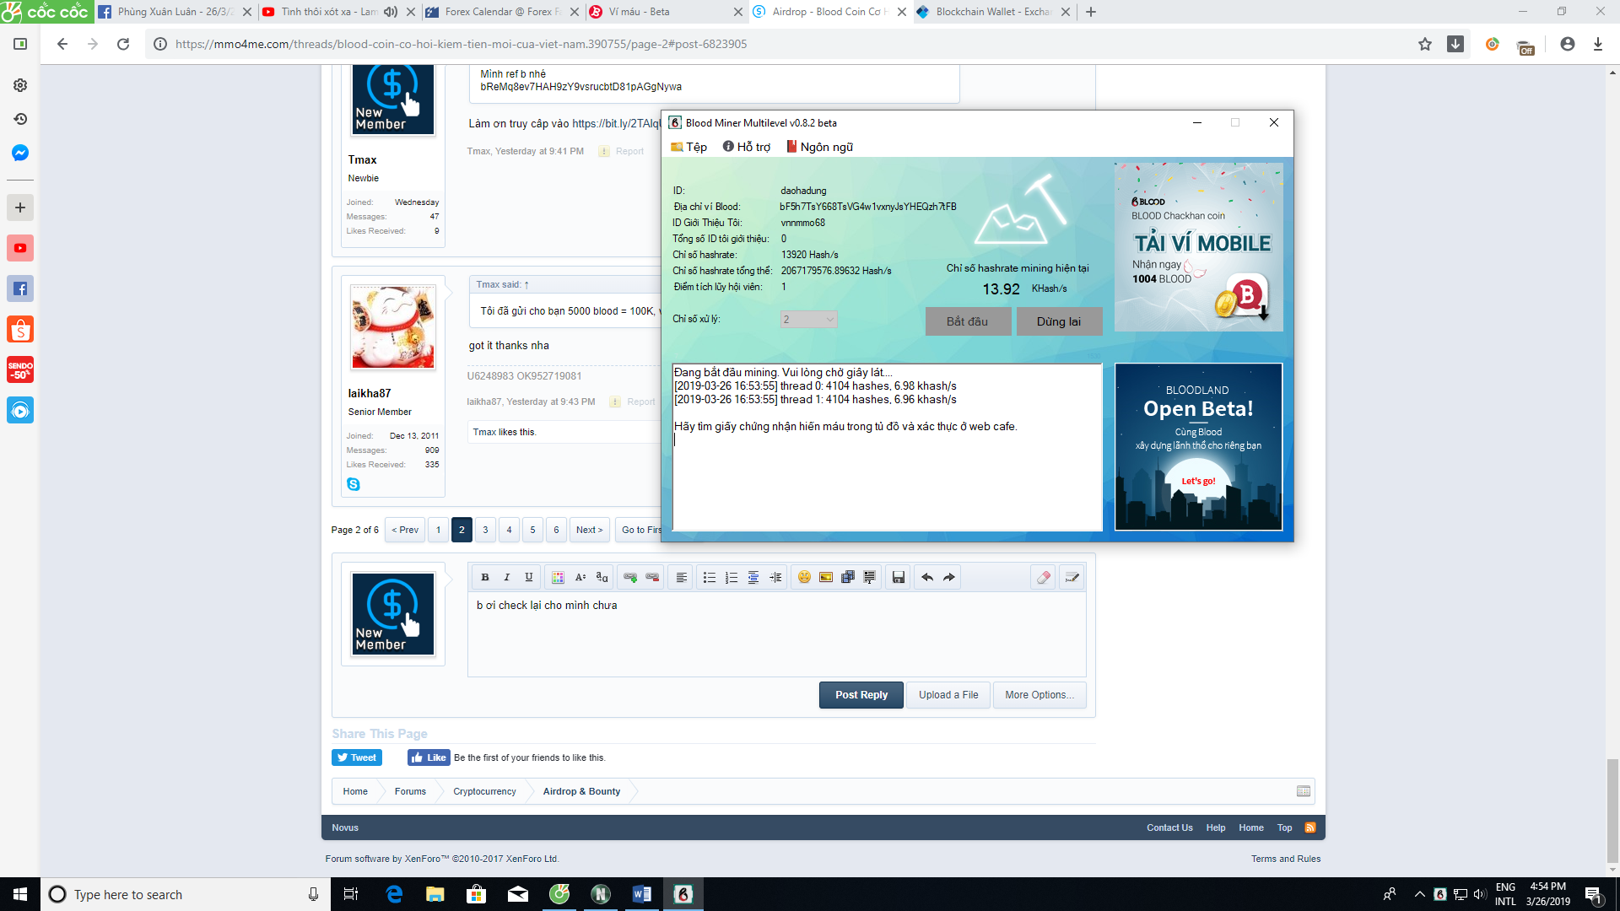Screen dimensions: 1620x911
Task: Click the insert image icon
Action: [826, 578]
